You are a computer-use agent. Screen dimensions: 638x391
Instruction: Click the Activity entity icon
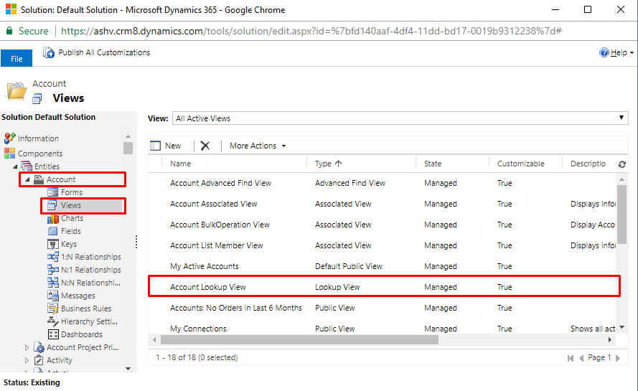tap(39, 360)
